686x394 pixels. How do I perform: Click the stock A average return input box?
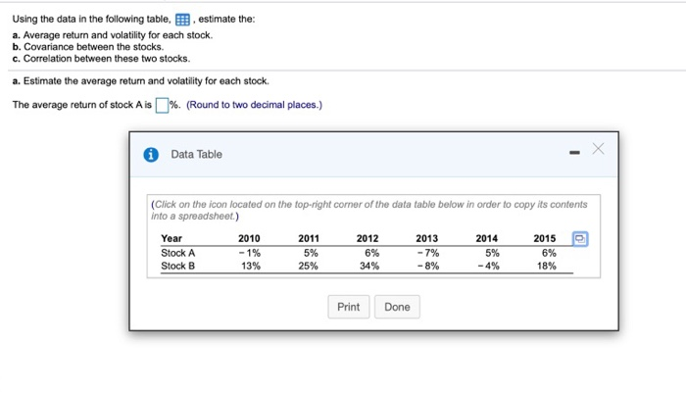tap(163, 105)
